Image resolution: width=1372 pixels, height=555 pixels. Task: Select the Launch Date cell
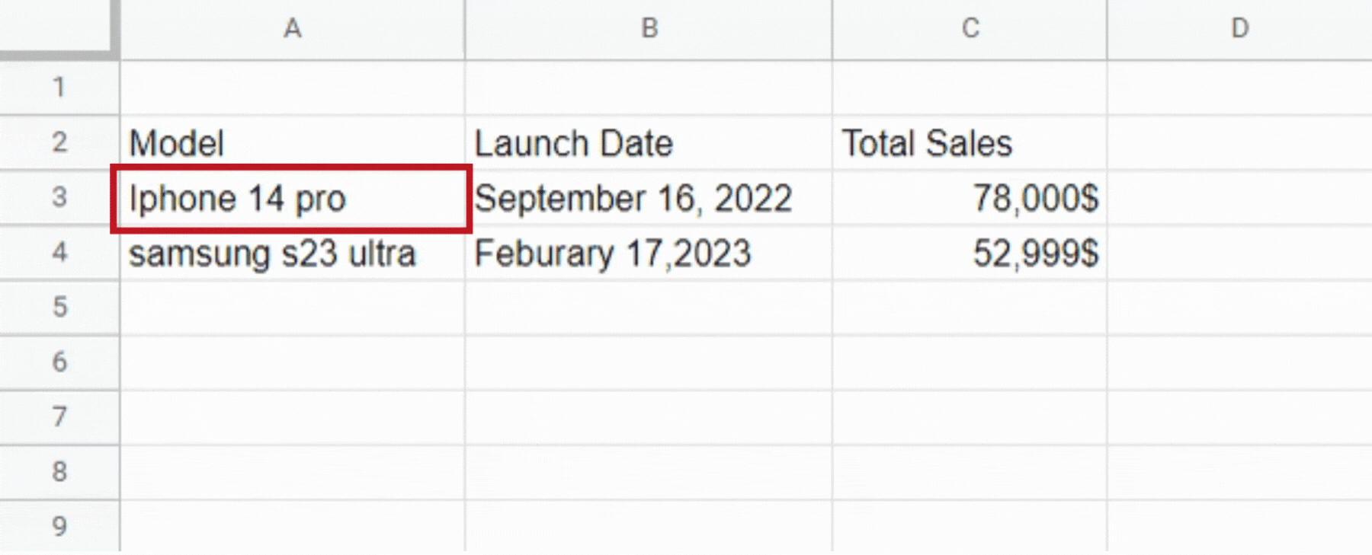click(x=649, y=143)
